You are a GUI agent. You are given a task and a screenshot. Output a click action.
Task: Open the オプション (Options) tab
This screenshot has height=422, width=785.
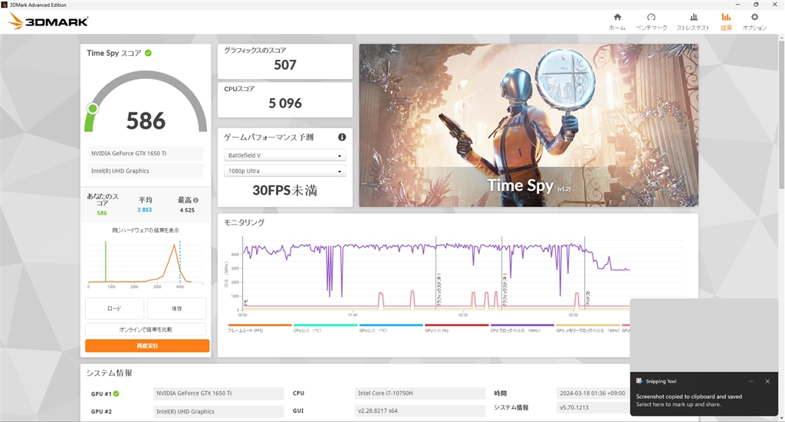click(754, 22)
